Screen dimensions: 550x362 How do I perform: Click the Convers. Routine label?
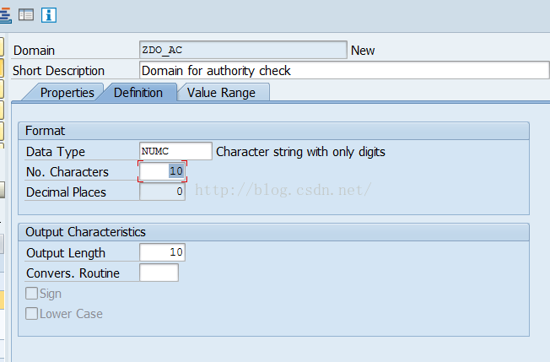[73, 273]
